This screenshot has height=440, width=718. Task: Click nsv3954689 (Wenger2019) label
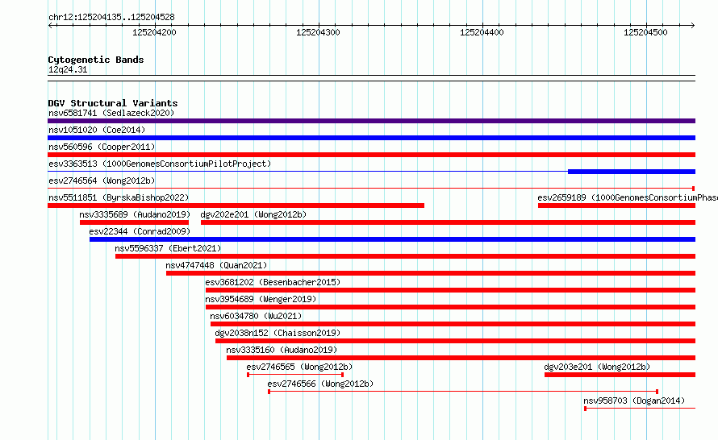pos(261,299)
